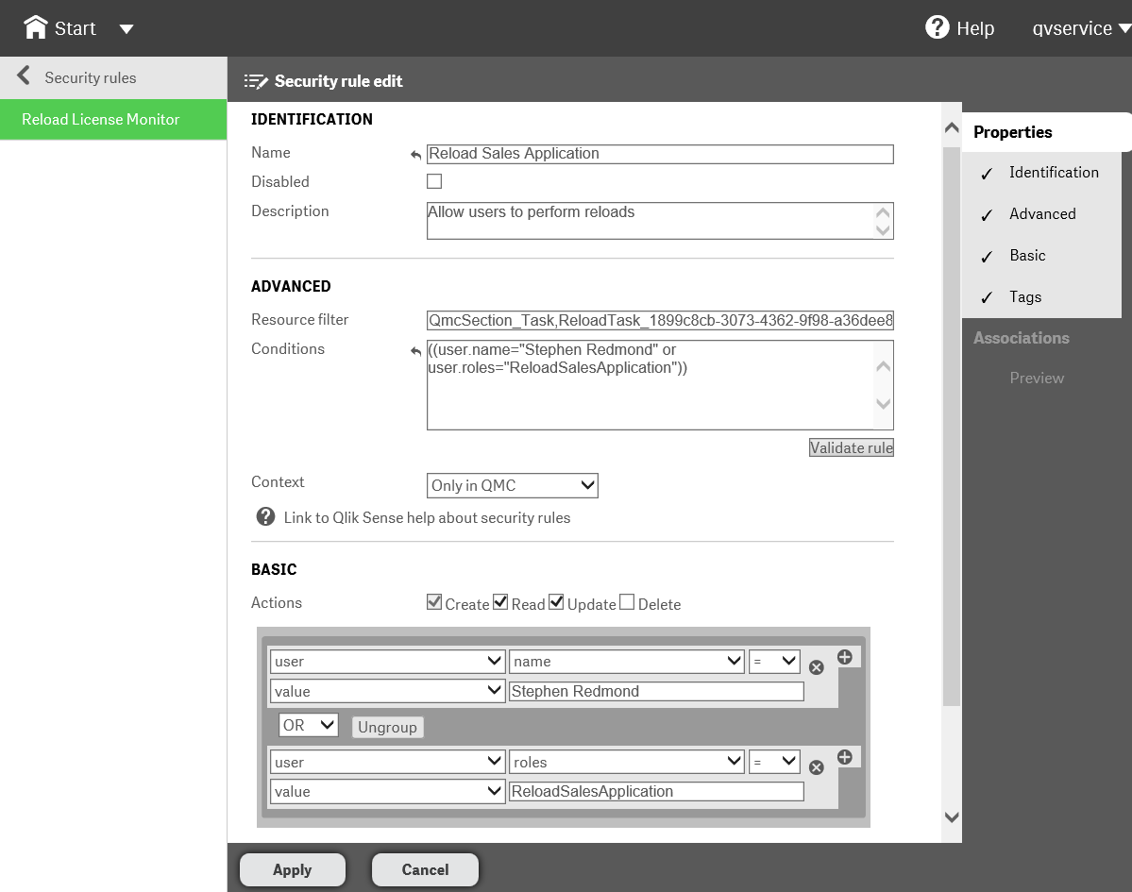Click the Validate rule button
This screenshot has height=892, width=1132.
pyautogui.click(x=850, y=446)
